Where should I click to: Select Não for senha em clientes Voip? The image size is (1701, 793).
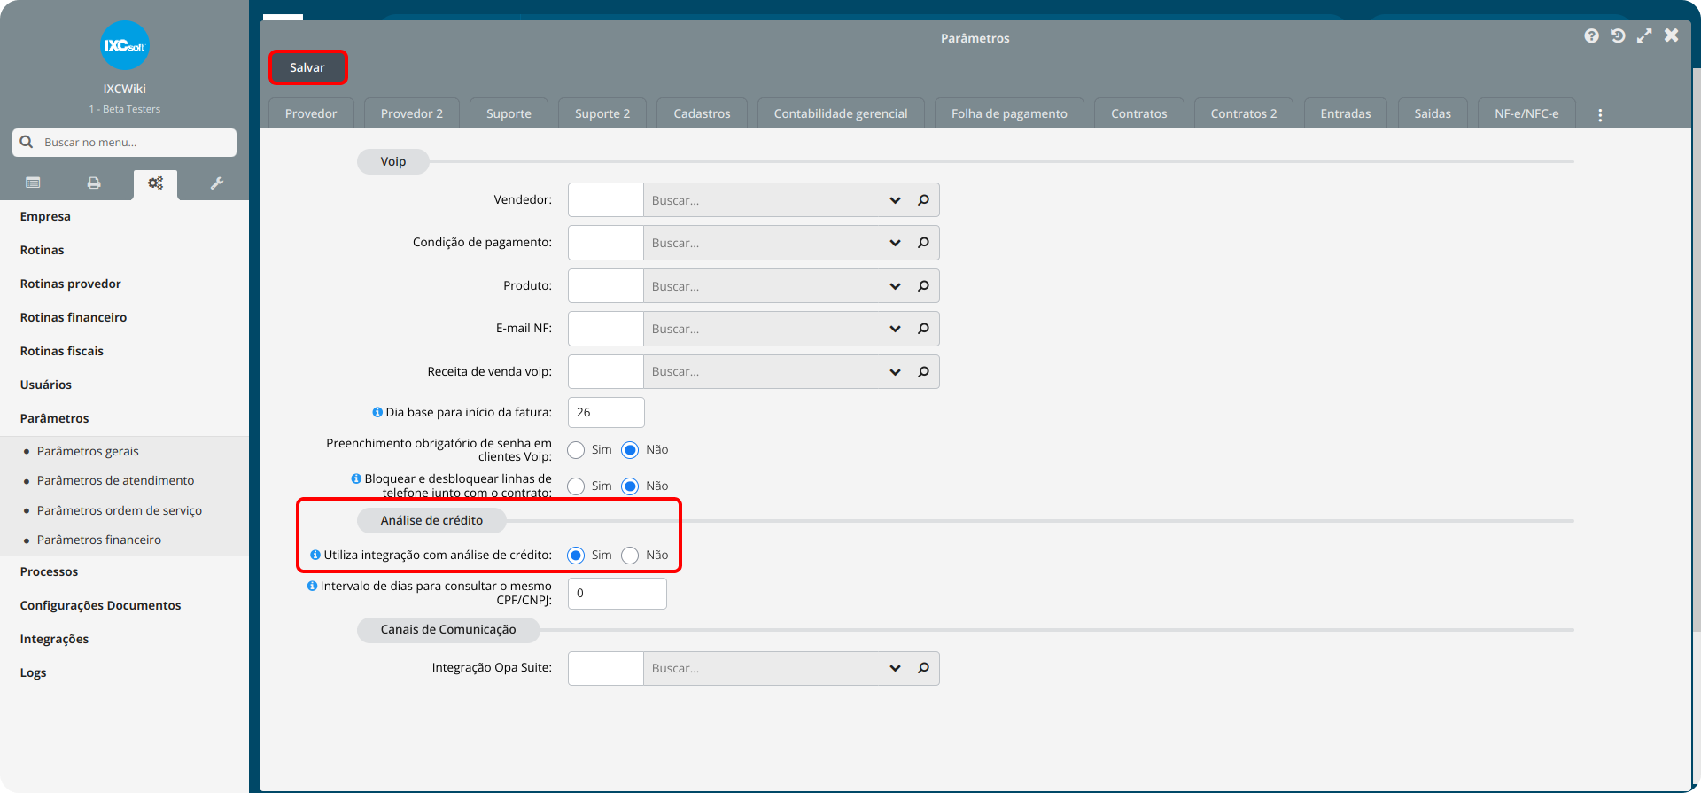(x=630, y=450)
